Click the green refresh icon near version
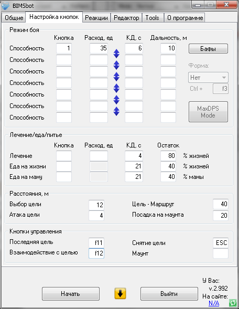The image size is (239, 309). [x=233, y=303]
